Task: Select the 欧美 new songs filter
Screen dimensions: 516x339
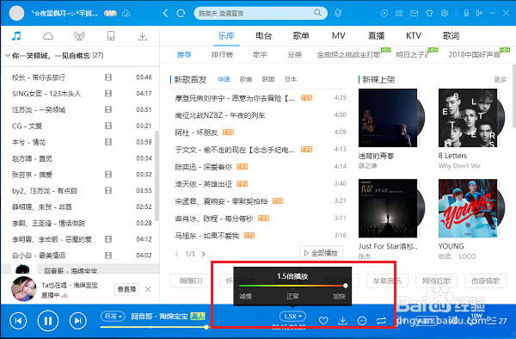Action: (246, 79)
